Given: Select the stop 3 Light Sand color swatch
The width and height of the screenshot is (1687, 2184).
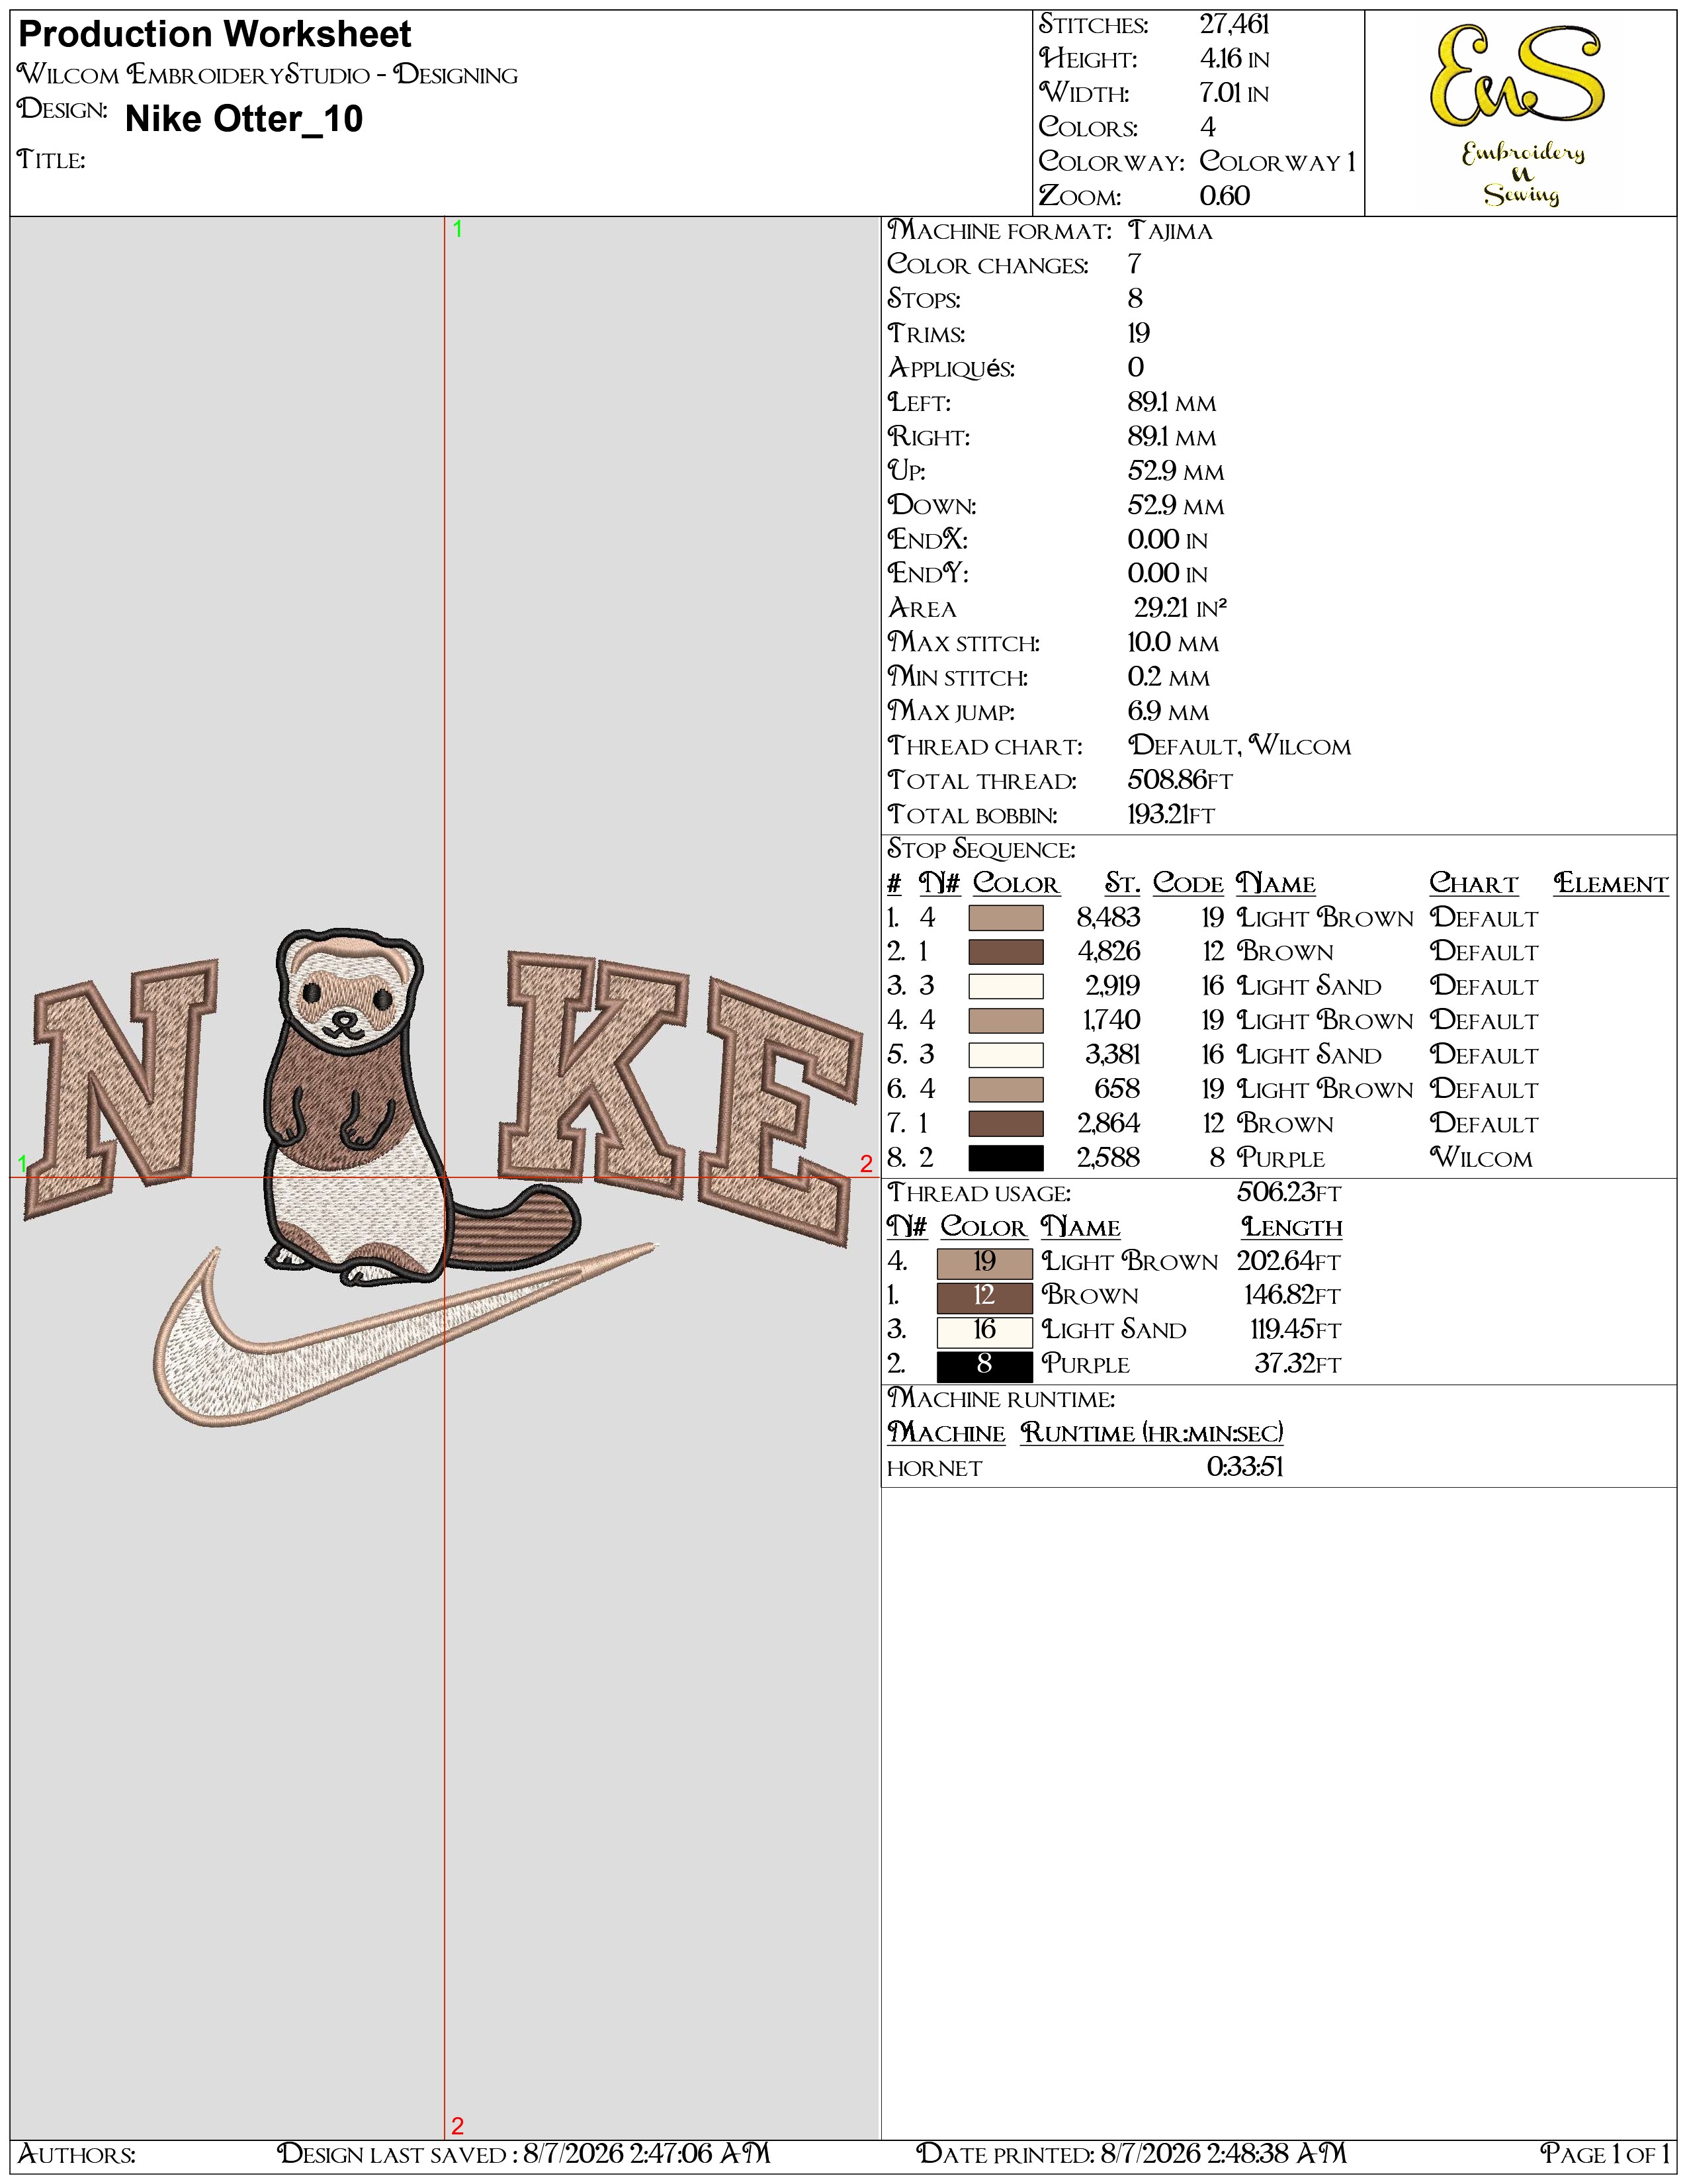Looking at the screenshot, I should point(1006,986).
